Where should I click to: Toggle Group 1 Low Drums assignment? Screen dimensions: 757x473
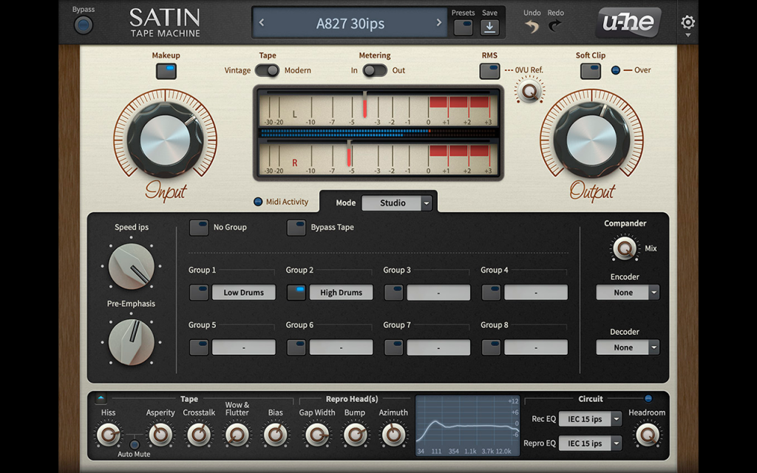(x=198, y=293)
